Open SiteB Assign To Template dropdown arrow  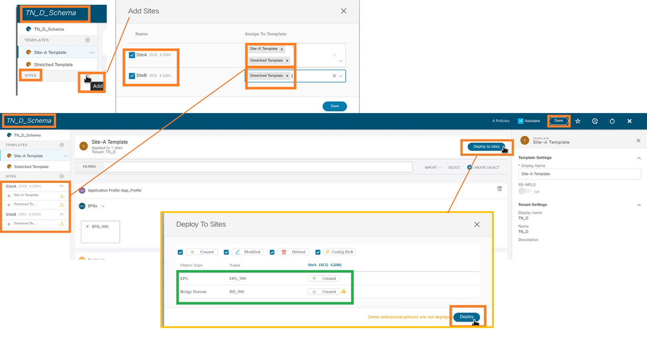coord(341,76)
